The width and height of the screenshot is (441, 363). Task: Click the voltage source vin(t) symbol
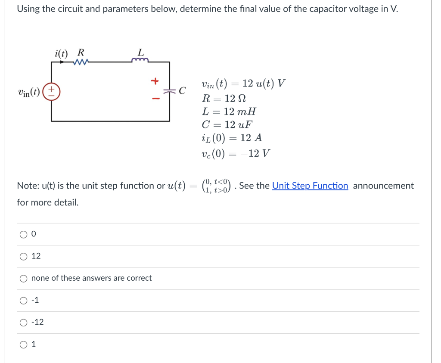(51, 91)
